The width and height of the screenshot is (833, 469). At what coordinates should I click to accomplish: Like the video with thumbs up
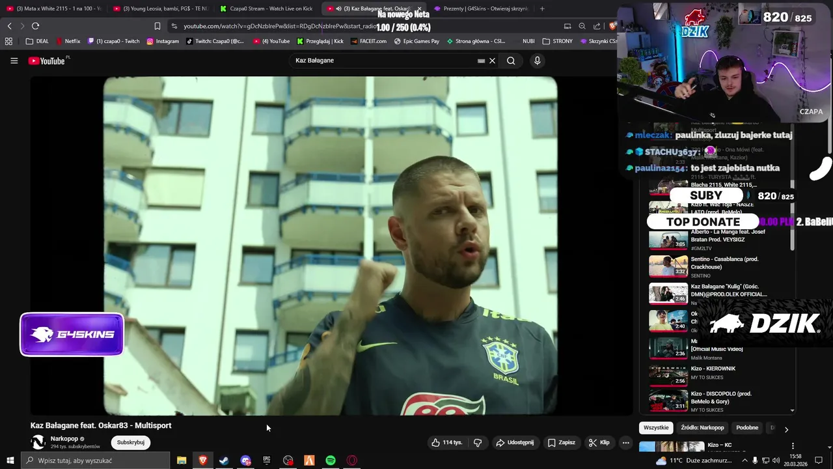coord(447,442)
